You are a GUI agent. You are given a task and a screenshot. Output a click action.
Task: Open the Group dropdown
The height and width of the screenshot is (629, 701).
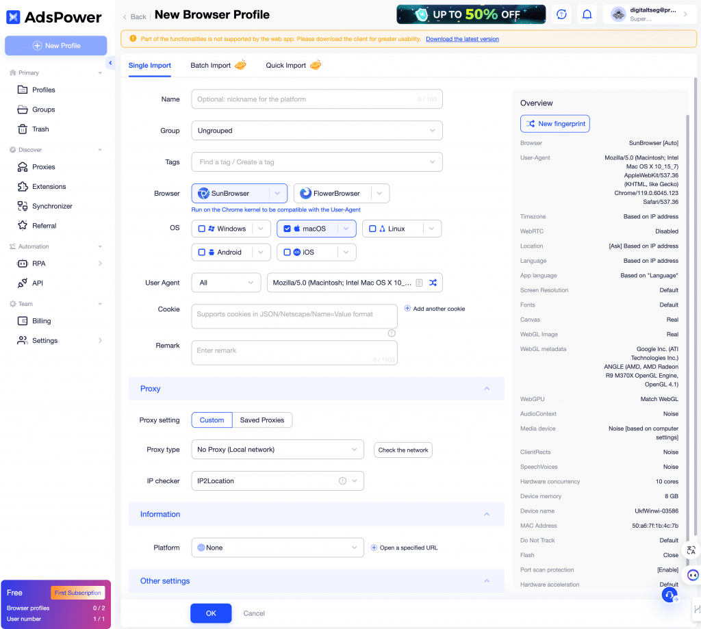click(x=317, y=131)
